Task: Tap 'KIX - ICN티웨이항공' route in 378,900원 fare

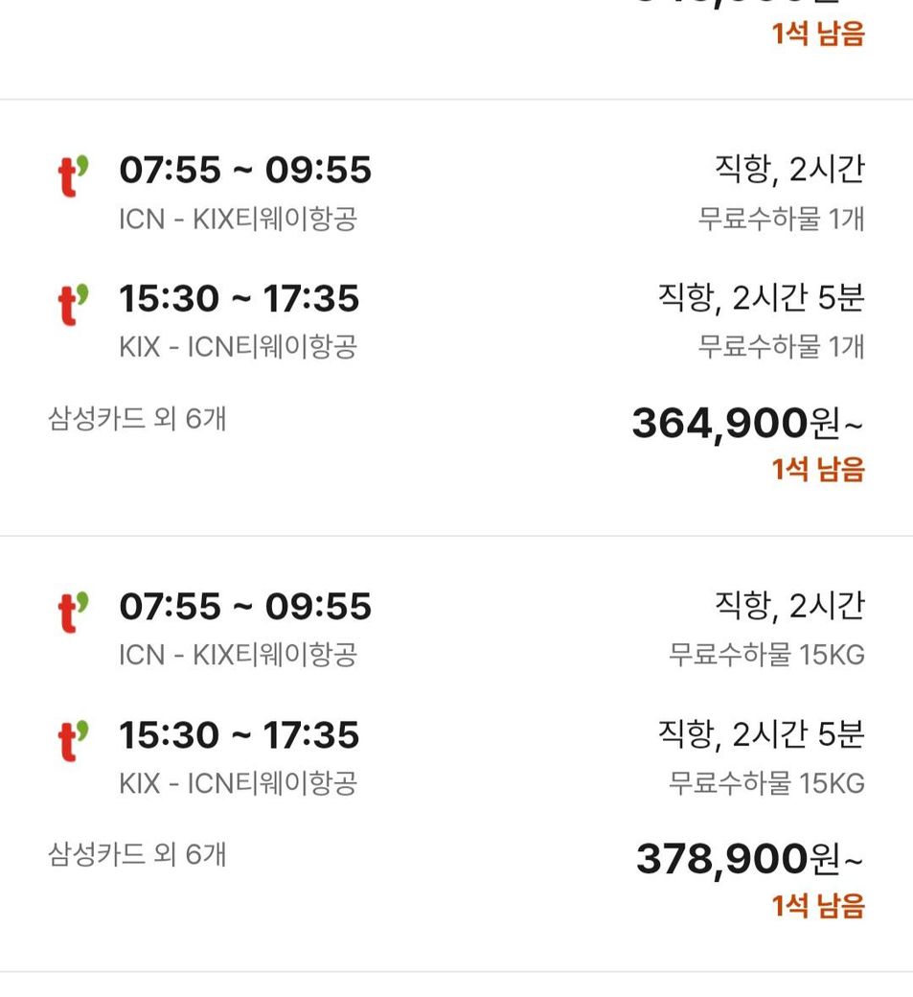Action: click(238, 783)
